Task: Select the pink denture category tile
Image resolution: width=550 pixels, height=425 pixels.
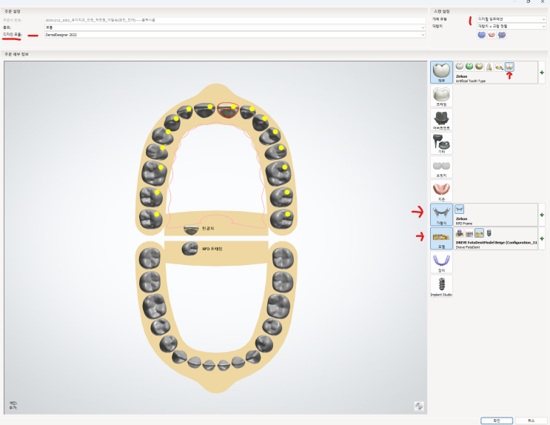Action: (441, 191)
